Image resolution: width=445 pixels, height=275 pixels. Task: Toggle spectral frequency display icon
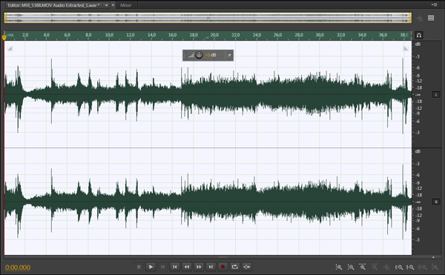(431, 18)
